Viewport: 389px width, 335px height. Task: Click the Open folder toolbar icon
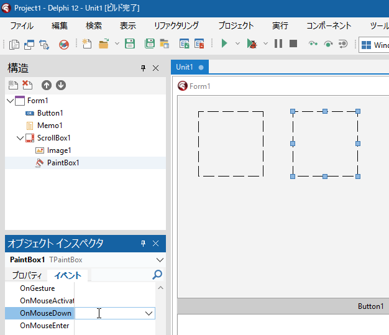(103, 44)
